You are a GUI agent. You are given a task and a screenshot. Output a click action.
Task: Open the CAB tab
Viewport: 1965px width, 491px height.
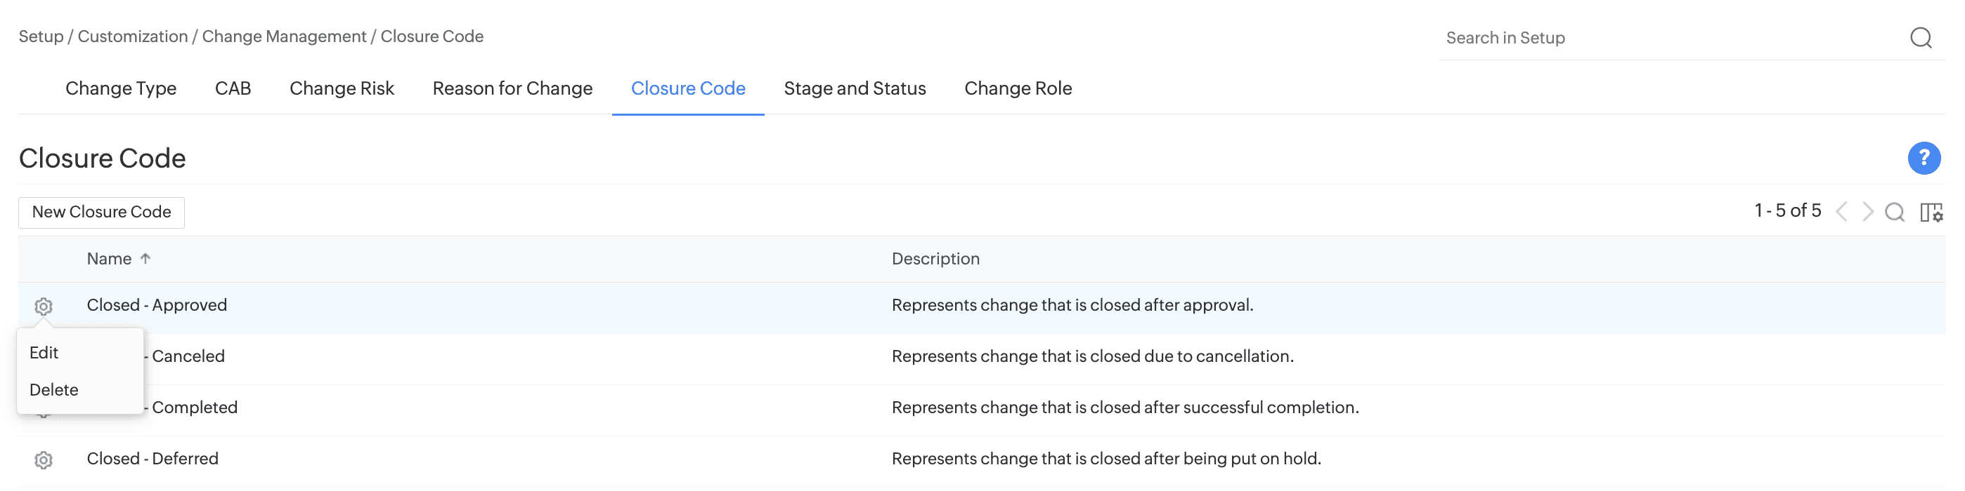(233, 88)
